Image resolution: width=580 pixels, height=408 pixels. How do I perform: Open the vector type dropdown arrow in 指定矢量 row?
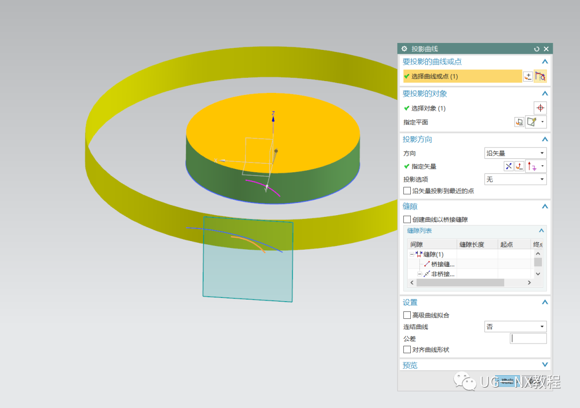coord(542,166)
